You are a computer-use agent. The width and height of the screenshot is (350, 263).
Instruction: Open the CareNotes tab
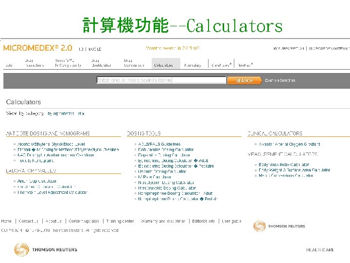[222, 65]
